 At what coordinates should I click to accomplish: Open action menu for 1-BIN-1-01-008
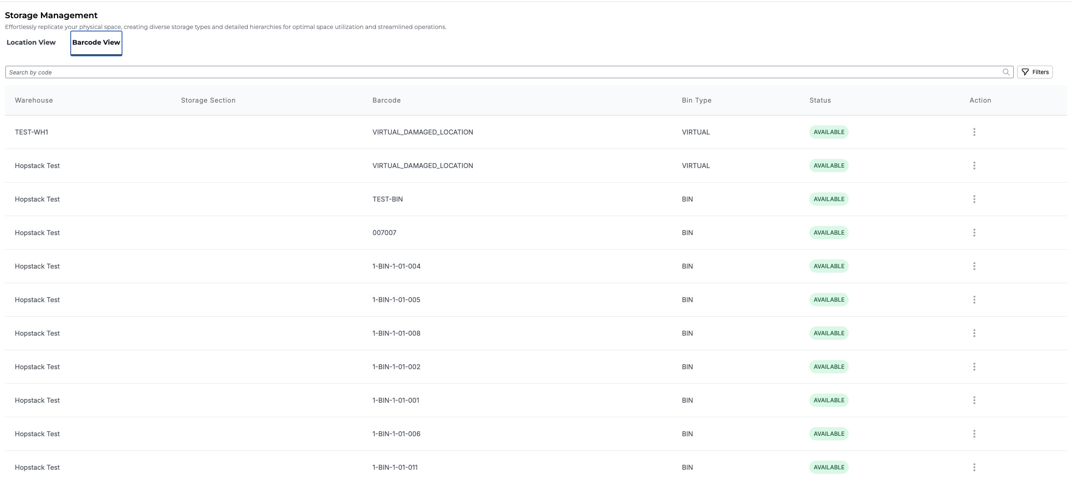pyautogui.click(x=974, y=333)
